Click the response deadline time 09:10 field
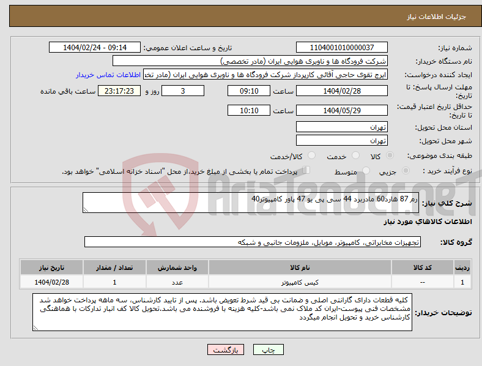The height and width of the screenshot is (366, 482). point(249,91)
